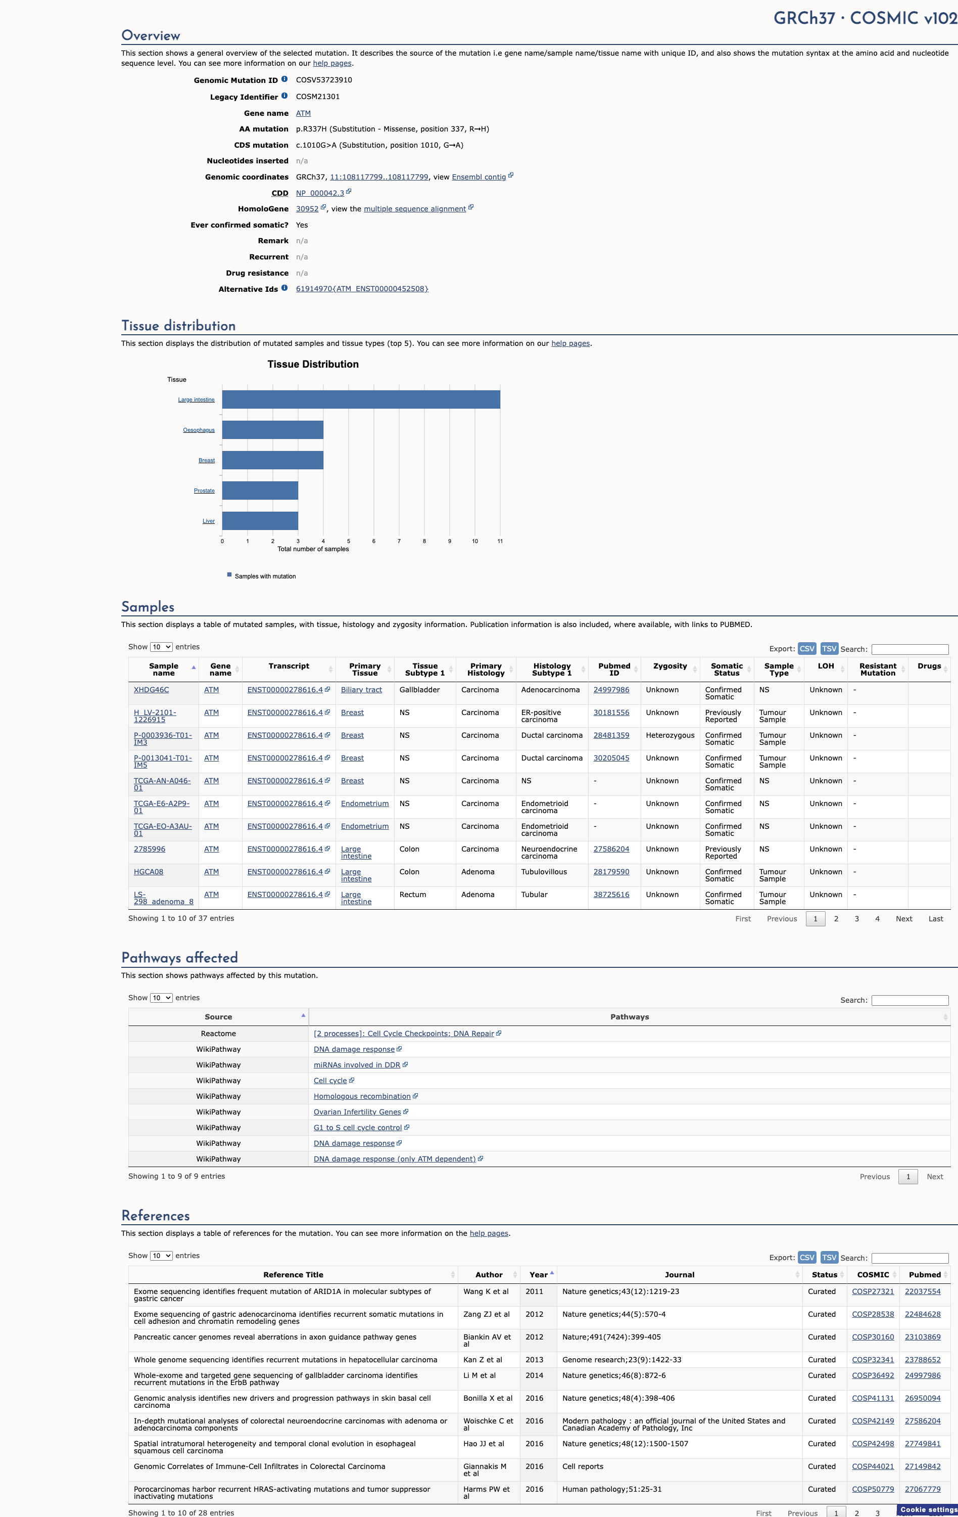Screen dimensions: 958x1517
Task: Jump to Last page of Samples table
Action: point(936,919)
